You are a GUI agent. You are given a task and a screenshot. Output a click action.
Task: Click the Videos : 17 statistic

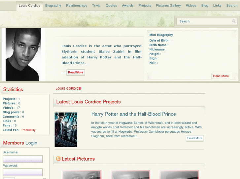click(11, 108)
